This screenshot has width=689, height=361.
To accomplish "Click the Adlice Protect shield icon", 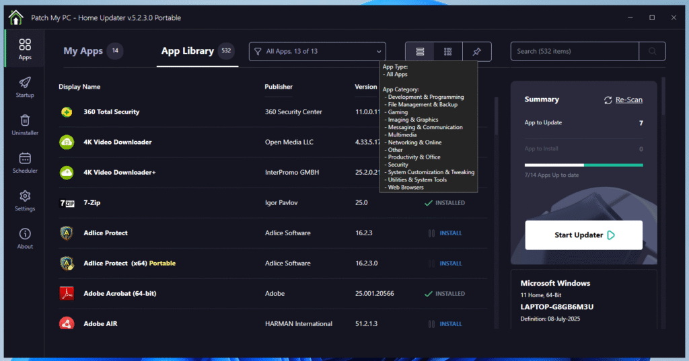I will coord(67,233).
